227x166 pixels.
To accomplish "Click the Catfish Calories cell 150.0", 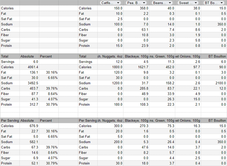I will 110,8.
